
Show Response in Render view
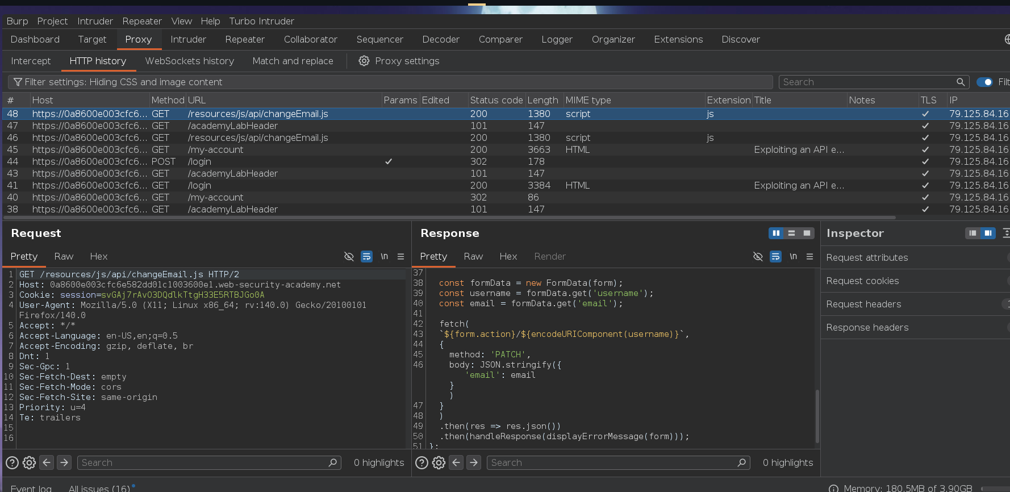click(550, 256)
